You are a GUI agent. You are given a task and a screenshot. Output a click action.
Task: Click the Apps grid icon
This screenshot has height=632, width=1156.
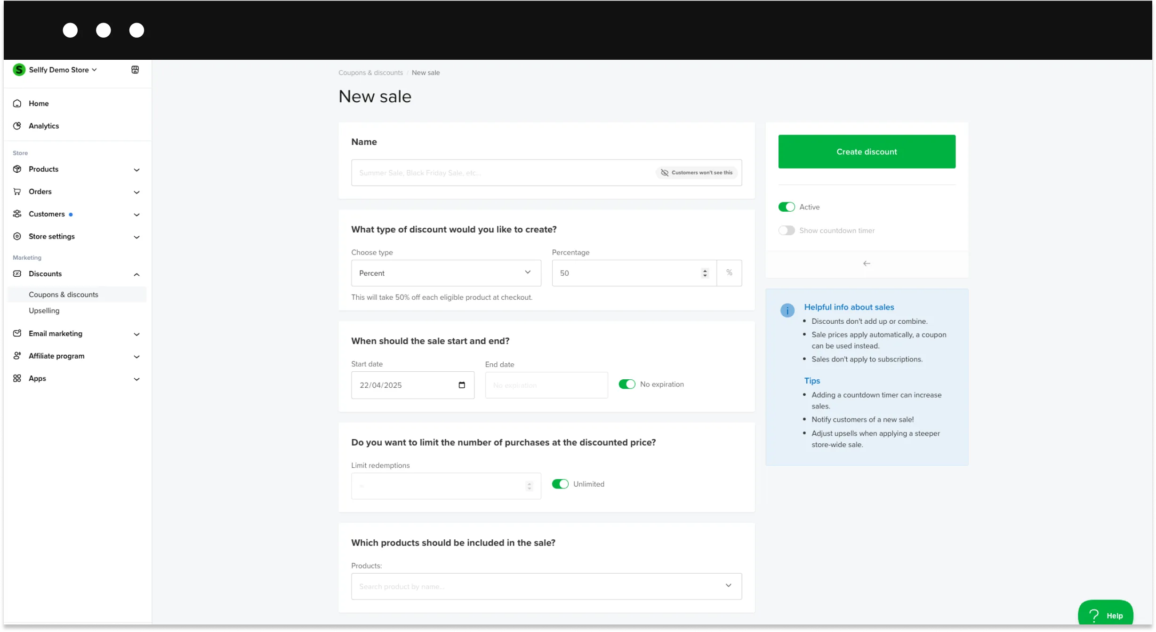click(17, 378)
